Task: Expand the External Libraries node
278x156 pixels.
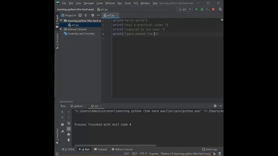Action: coord(61,29)
